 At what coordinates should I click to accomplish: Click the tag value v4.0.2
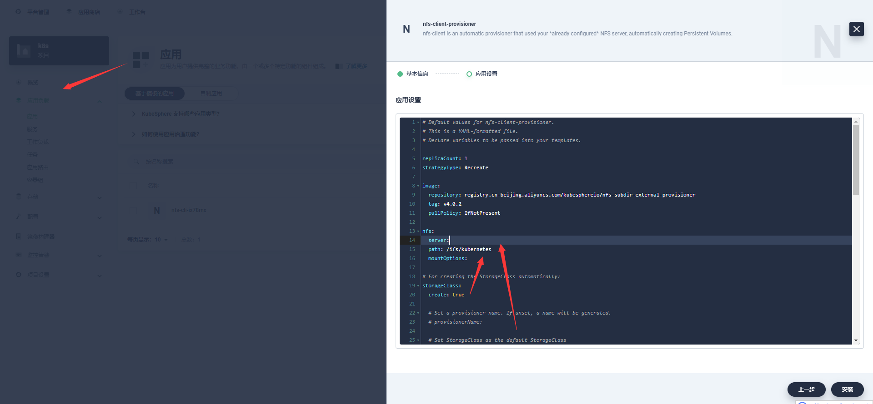pos(452,204)
